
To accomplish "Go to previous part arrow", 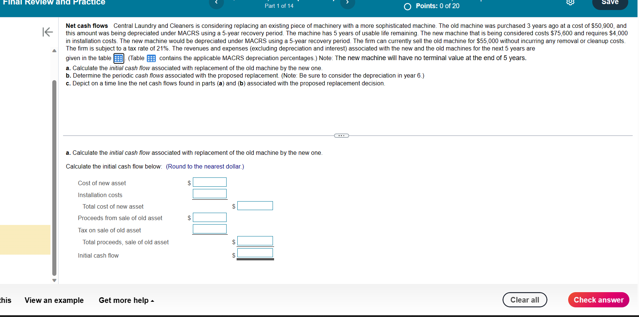I will point(216,3).
